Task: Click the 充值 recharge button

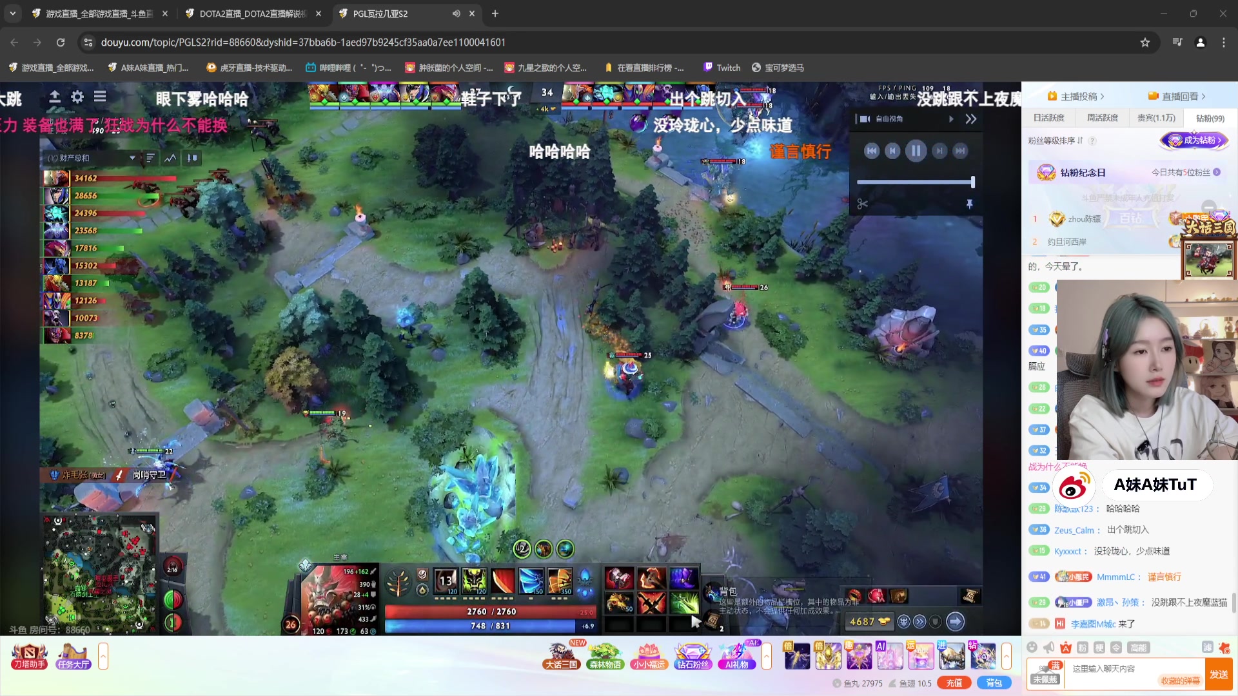Action: (x=954, y=683)
